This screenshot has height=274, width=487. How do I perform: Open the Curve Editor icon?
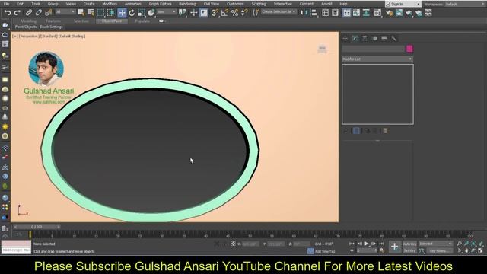click(356, 13)
